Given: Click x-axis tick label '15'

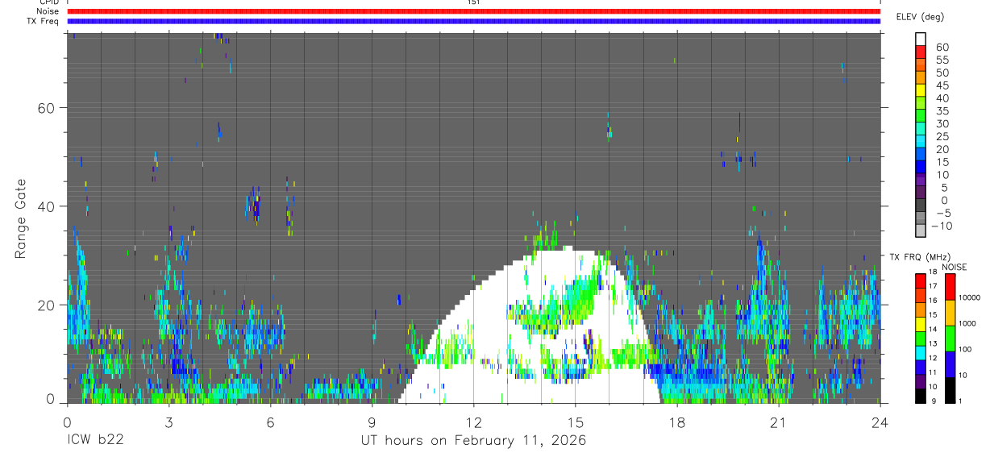Looking at the screenshot, I should (x=576, y=422).
